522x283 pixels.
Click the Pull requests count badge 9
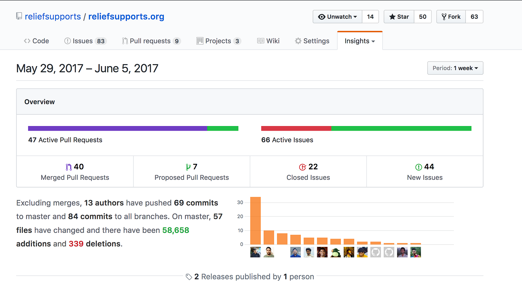click(177, 41)
